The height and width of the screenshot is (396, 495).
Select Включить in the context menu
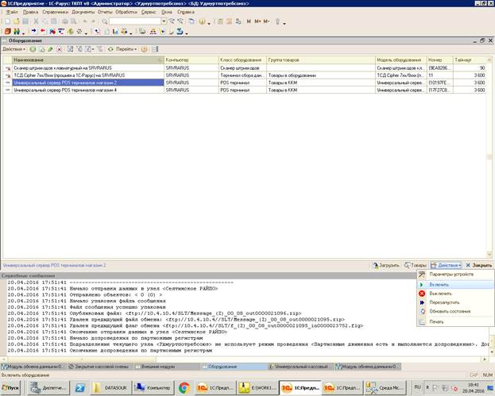point(455,285)
